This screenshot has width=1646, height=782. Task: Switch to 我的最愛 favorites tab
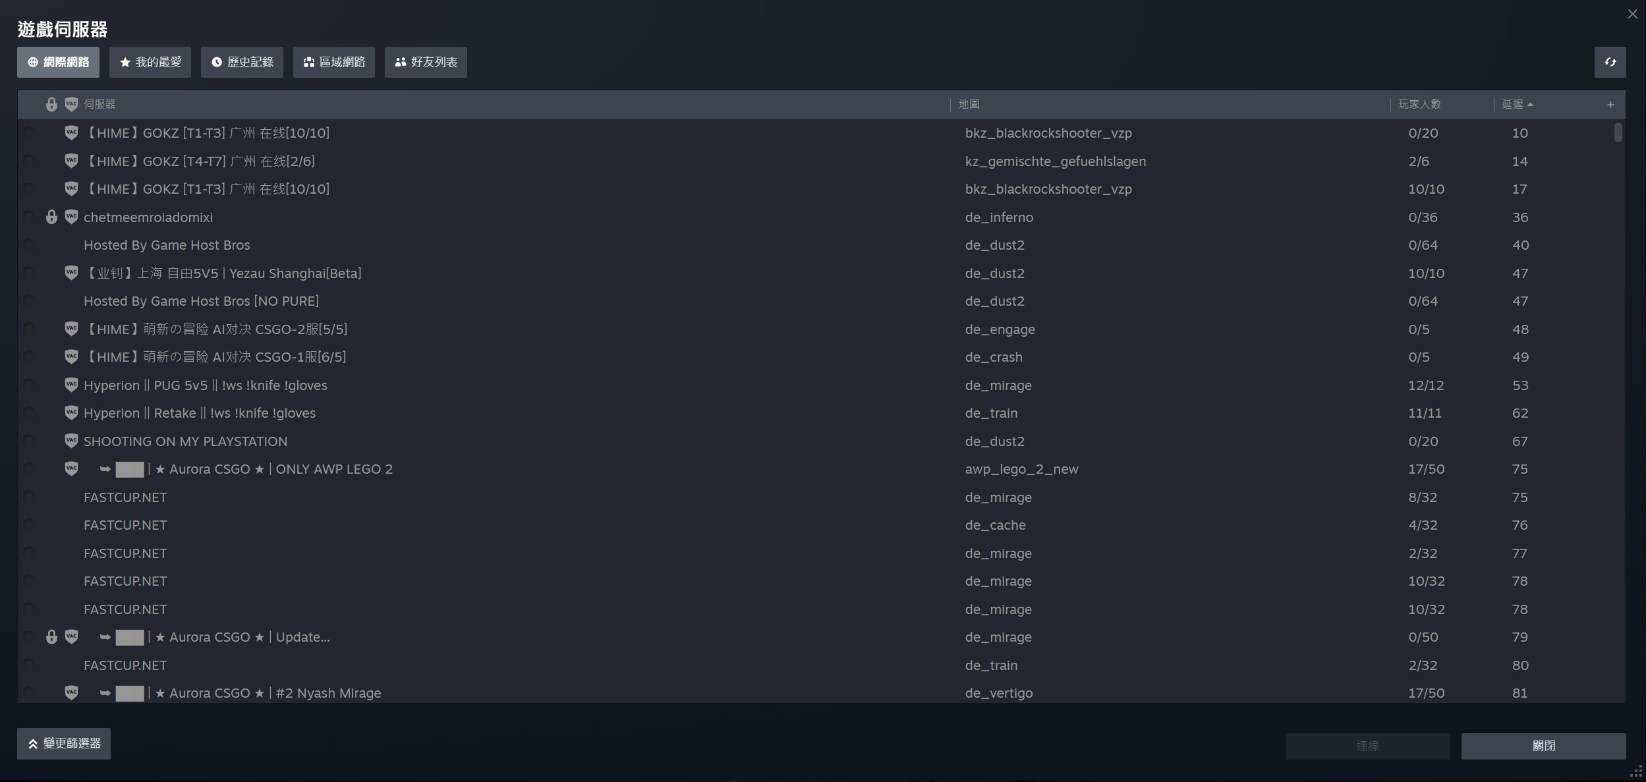[x=150, y=62]
